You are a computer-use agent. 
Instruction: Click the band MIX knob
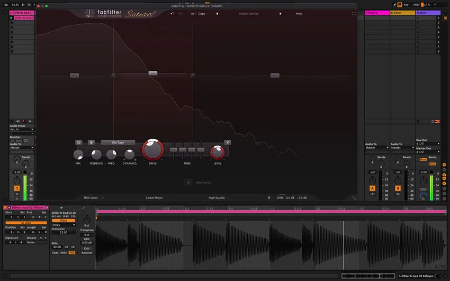pyautogui.click(x=78, y=155)
